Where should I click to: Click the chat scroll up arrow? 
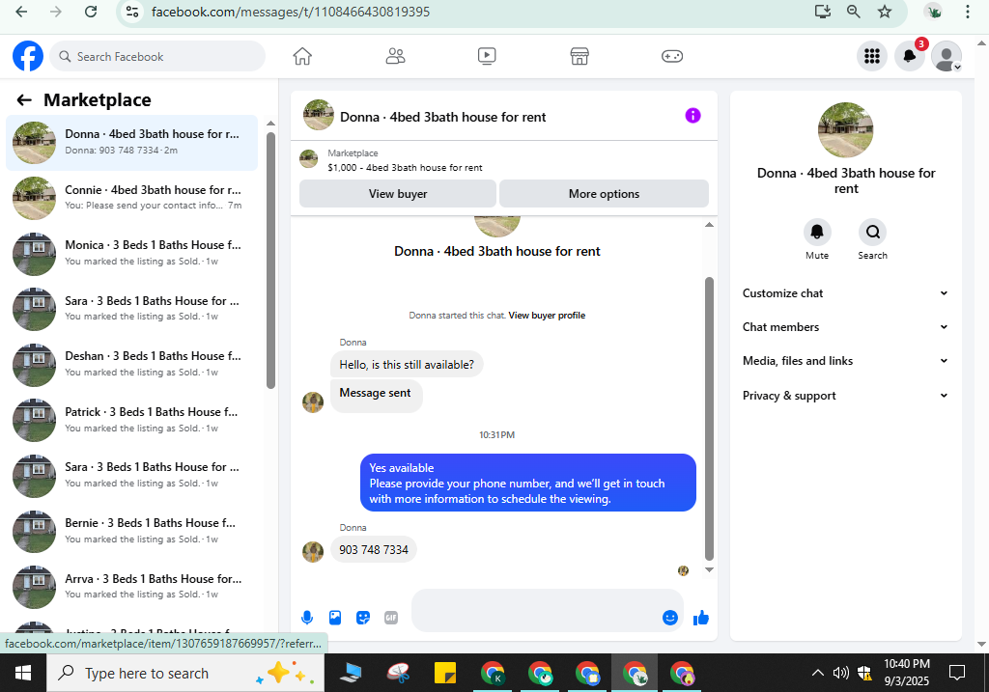(709, 224)
